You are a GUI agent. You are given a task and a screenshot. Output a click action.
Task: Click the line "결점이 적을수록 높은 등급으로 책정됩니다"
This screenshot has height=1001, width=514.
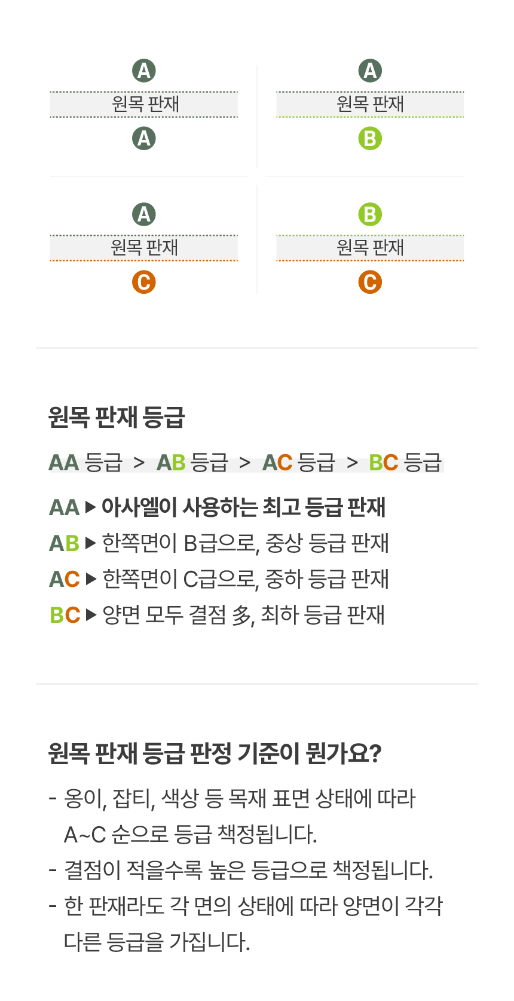tap(248, 870)
